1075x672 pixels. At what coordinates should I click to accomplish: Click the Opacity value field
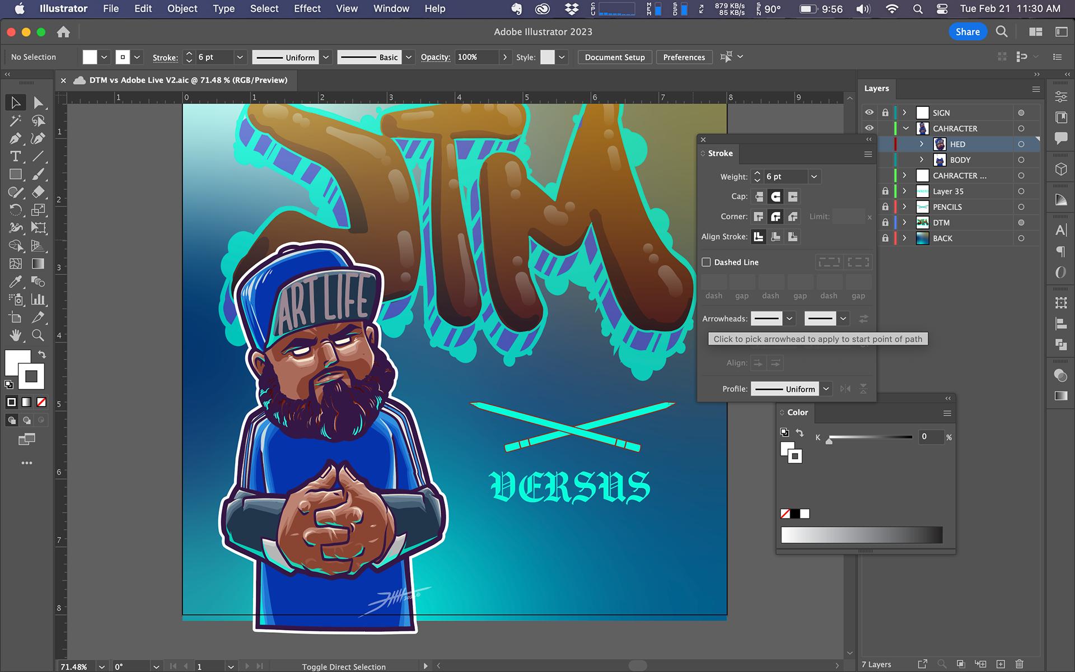[x=476, y=57]
